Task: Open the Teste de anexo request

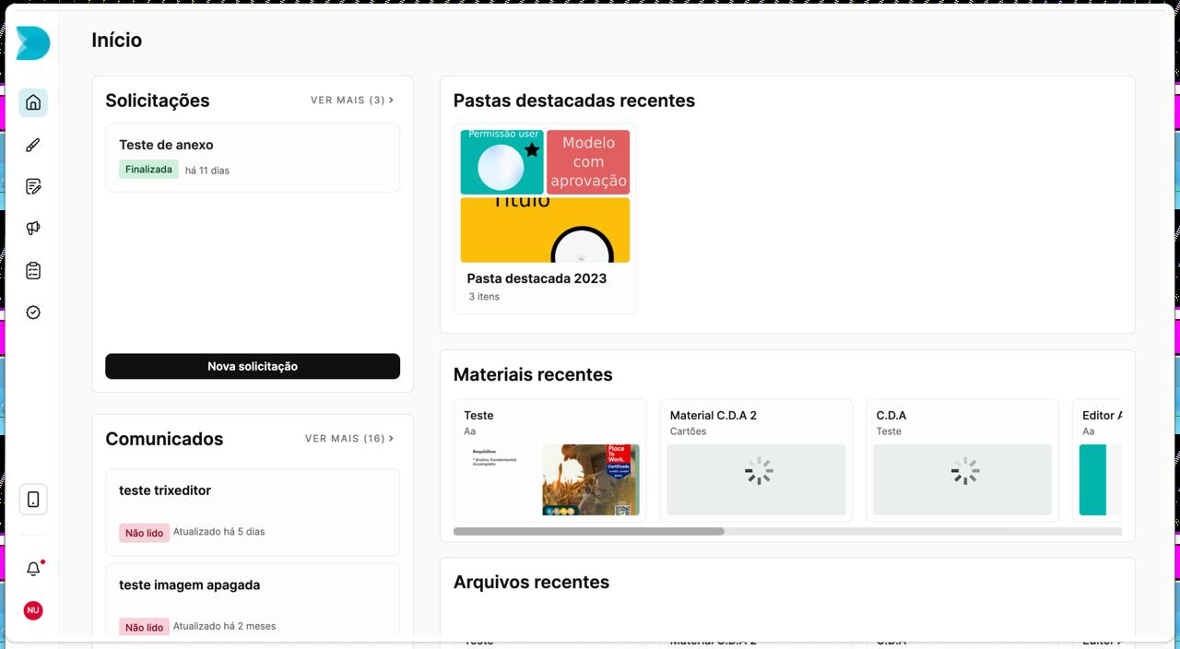Action: pyautogui.click(x=253, y=157)
